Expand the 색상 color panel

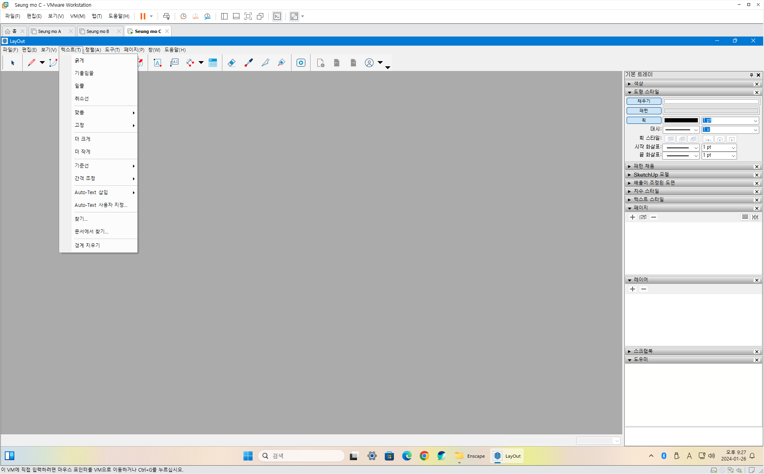638,84
